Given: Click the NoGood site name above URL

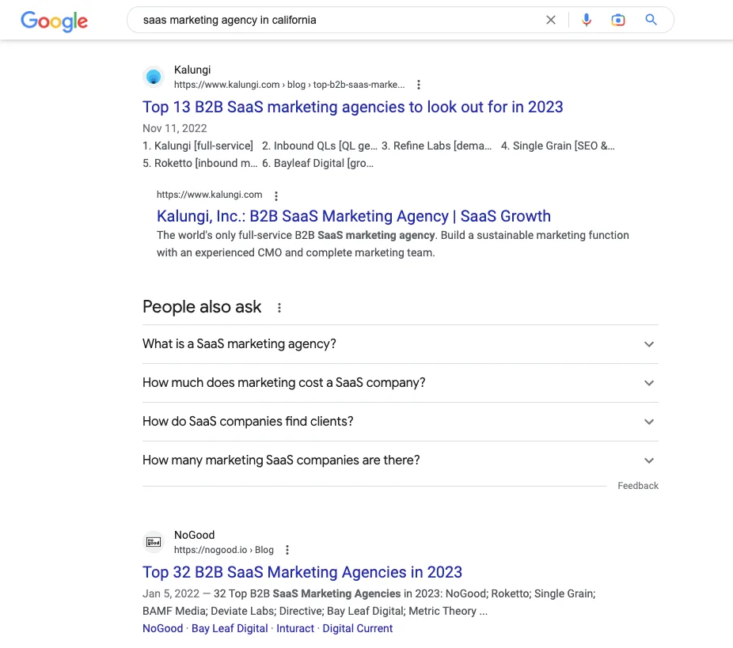Looking at the screenshot, I should pyautogui.click(x=194, y=536).
